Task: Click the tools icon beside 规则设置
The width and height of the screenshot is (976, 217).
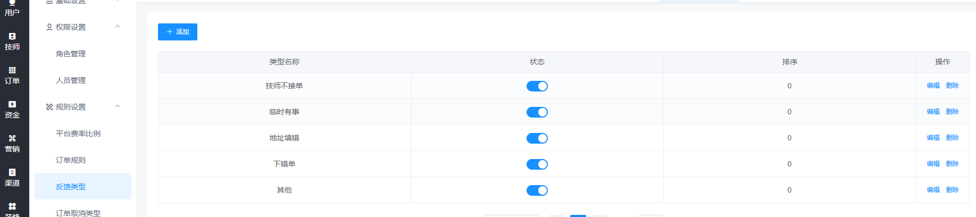Action: click(49, 107)
